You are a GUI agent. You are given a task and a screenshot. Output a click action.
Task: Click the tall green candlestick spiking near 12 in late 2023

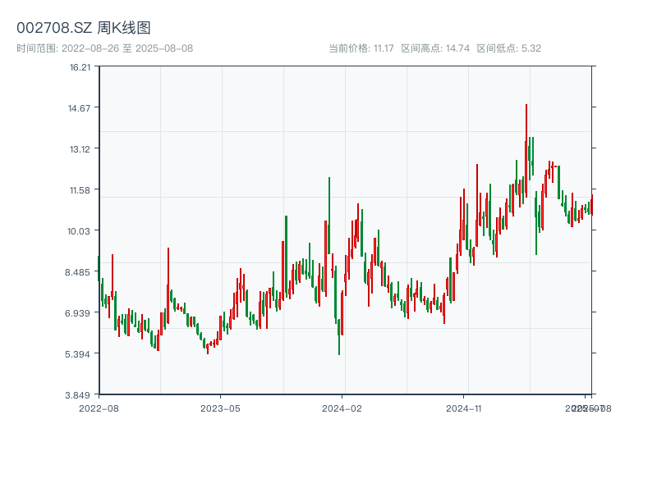pyautogui.click(x=329, y=216)
